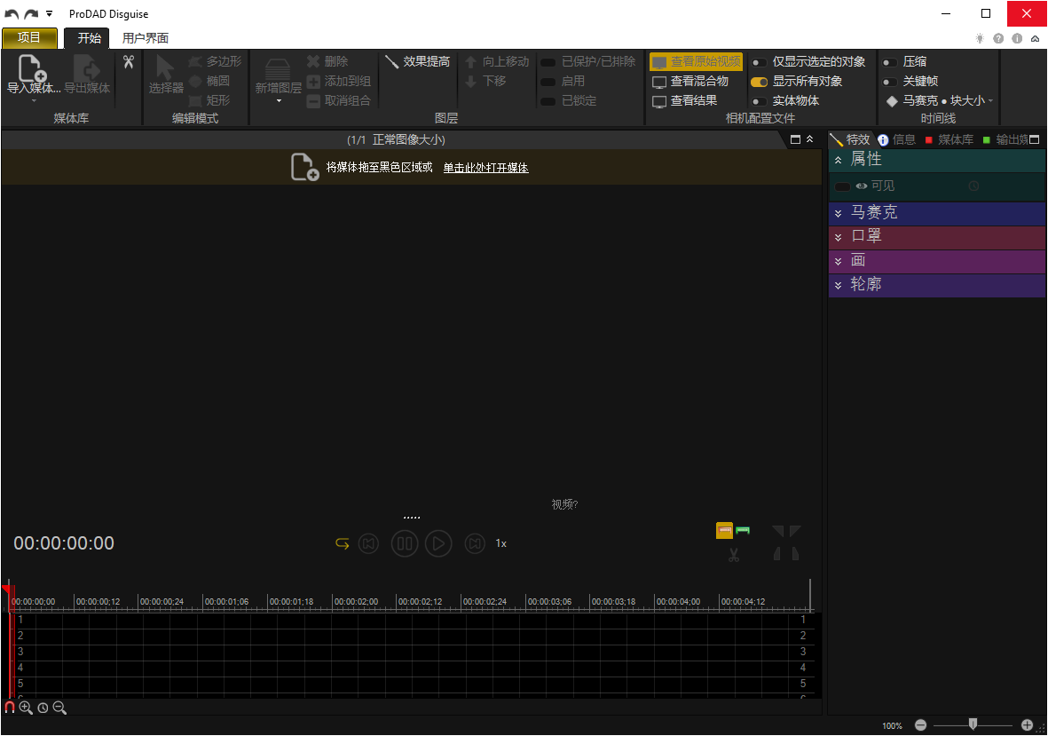开启仅显示选定的对象开关
The width and height of the screenshot is (1048, 736).
point(759,61)
